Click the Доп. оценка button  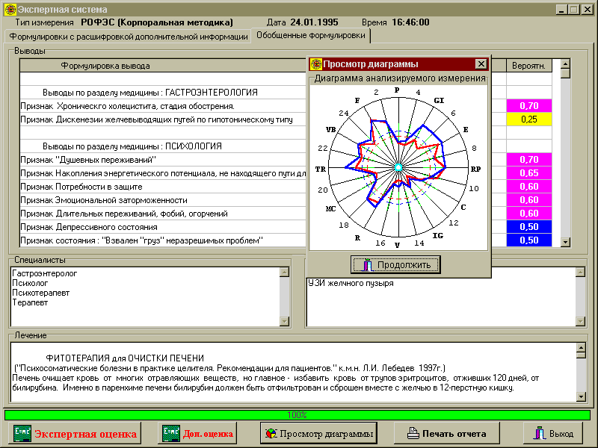tap(197, 433)
